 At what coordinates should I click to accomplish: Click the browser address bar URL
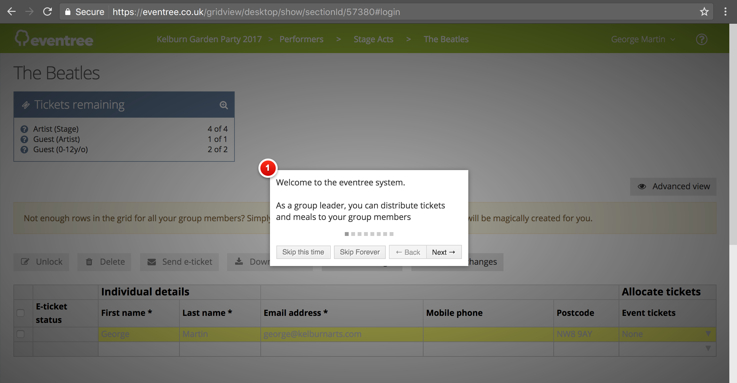coord(256,12)
